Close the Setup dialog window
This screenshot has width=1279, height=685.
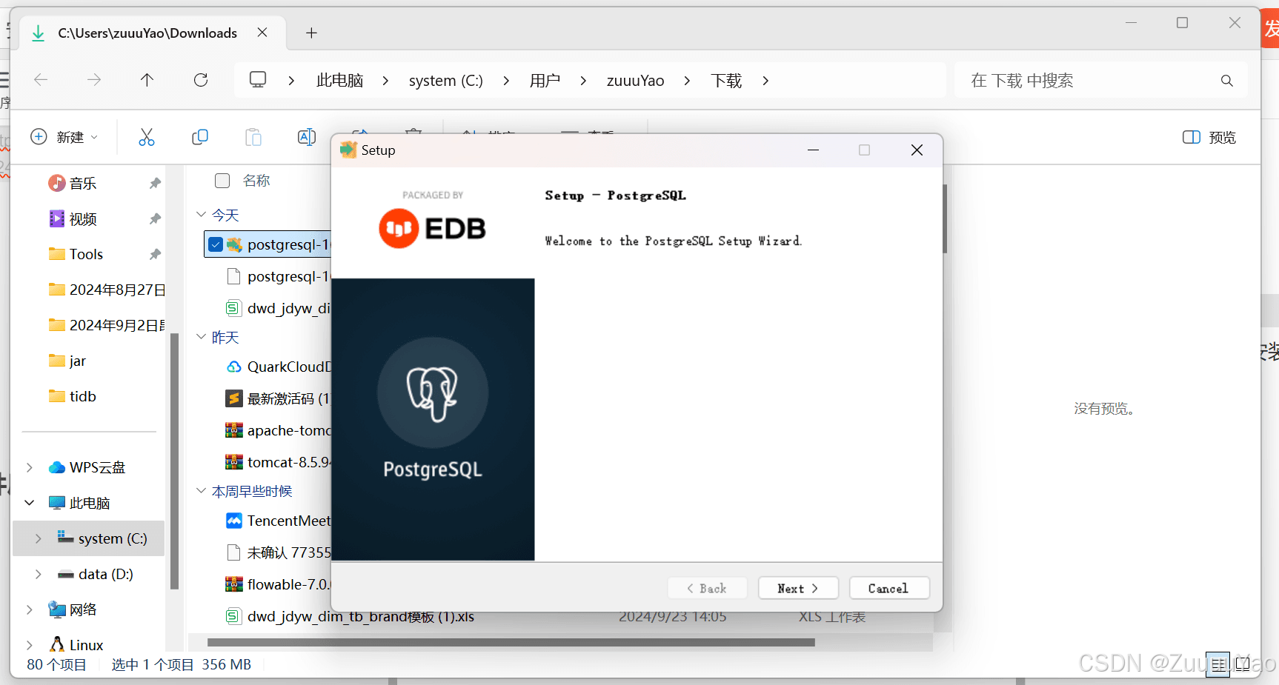coord(917,150)
